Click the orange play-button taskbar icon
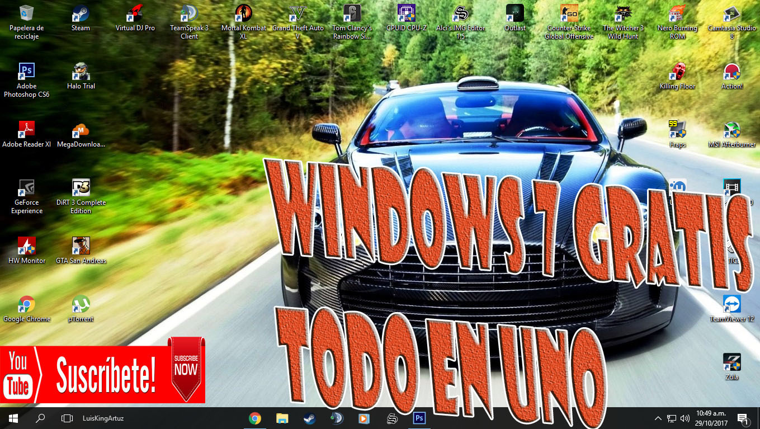This screenshot has height=429, width=760. 364,418
